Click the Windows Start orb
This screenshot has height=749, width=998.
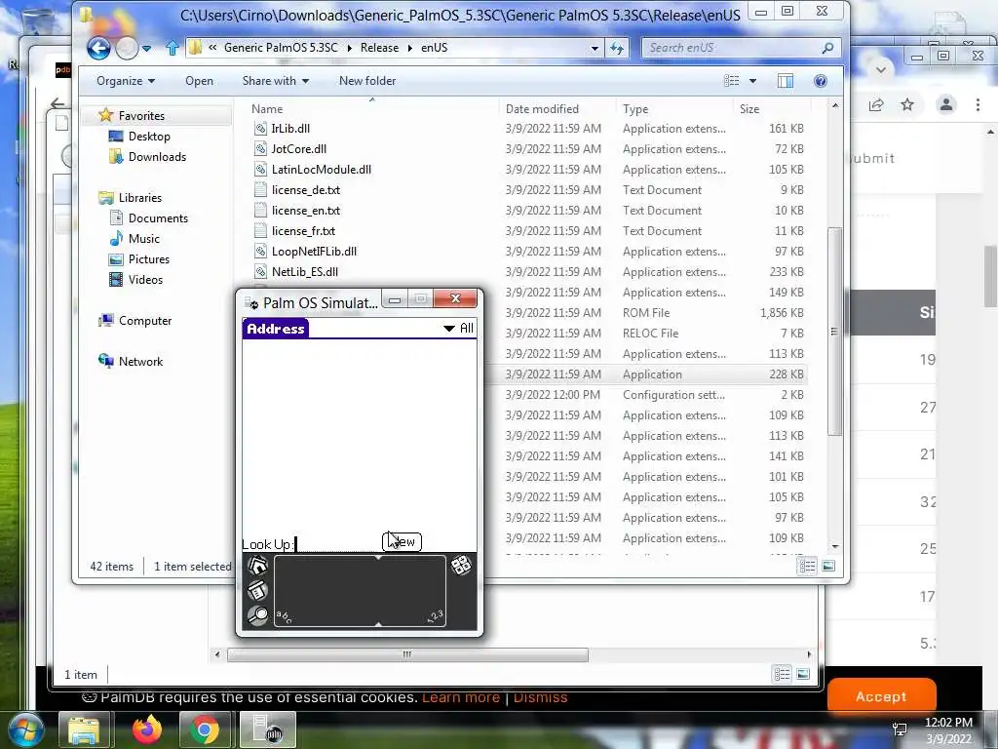coord(25,729)
